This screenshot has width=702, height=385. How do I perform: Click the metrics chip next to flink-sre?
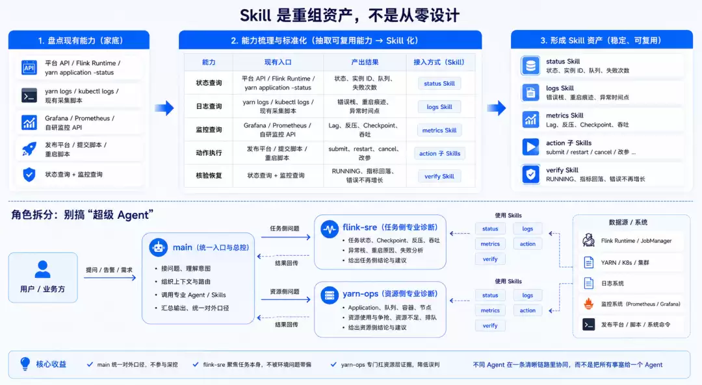point(490,243)
